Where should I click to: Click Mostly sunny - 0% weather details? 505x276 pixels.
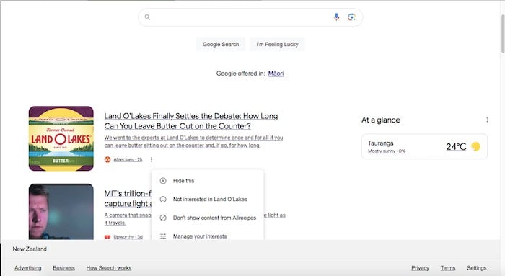(x=387, y=151)
